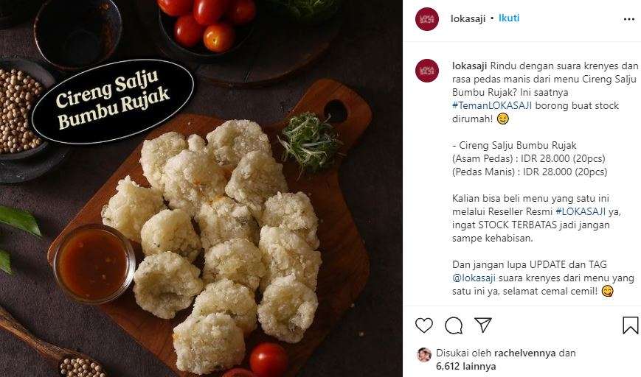Image resolution: width=641 pixels, height=377 pixels.
Task: Follow lokasaji via the Ikuti link
Action: click(509, 18)
